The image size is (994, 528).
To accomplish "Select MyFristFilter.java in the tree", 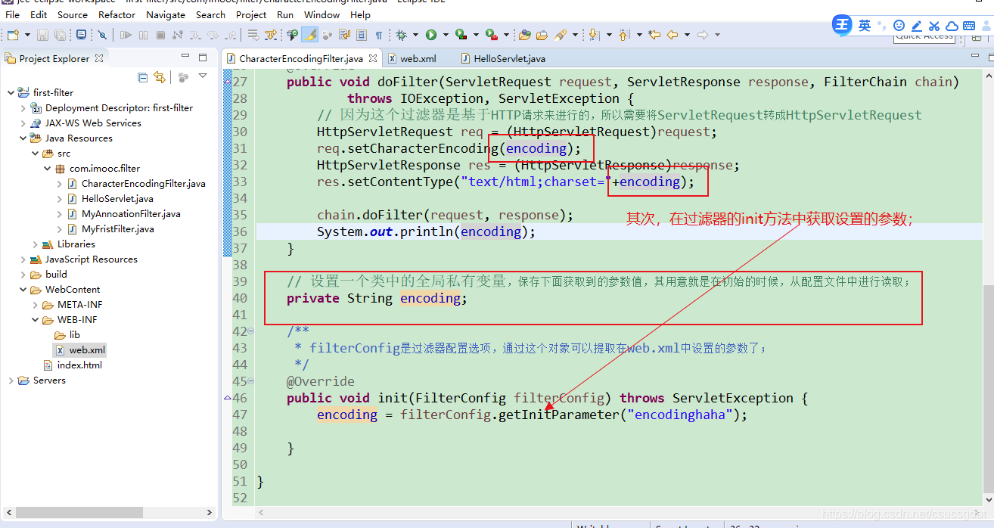I will tap(117, 228).
